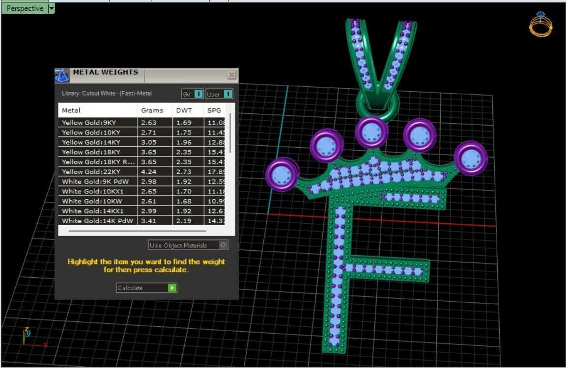The height and width of the screenshot is (368, 566).
Task: Select the middle arm of the letter F
Action: click(x=387, y=269)
